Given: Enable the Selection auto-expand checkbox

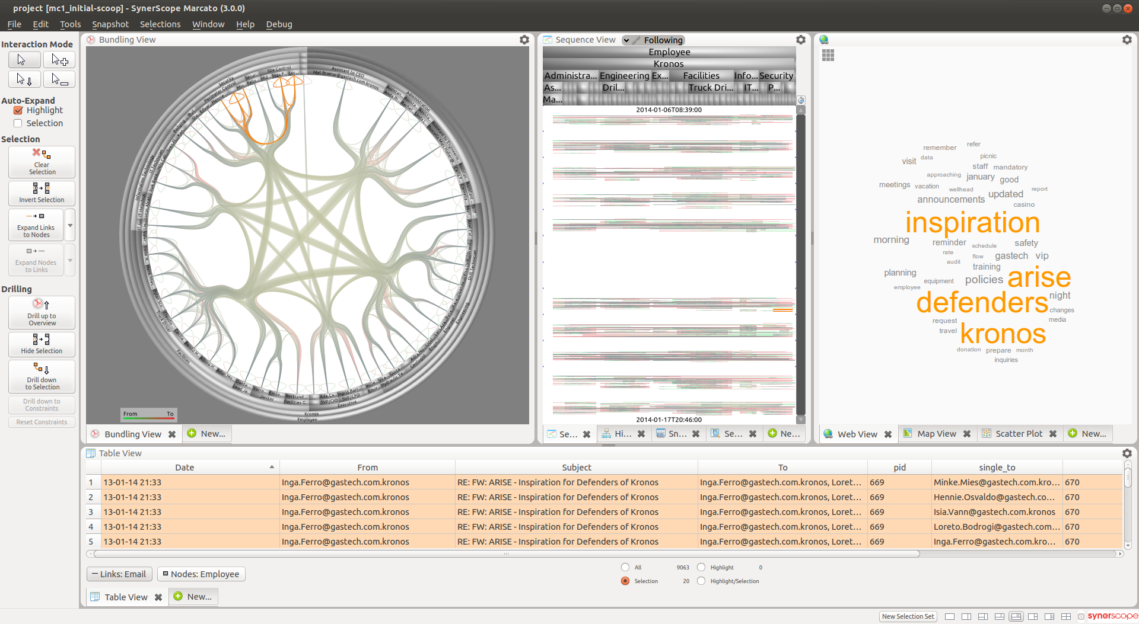Looking at the screenshot, I should (x=18, y=123).
